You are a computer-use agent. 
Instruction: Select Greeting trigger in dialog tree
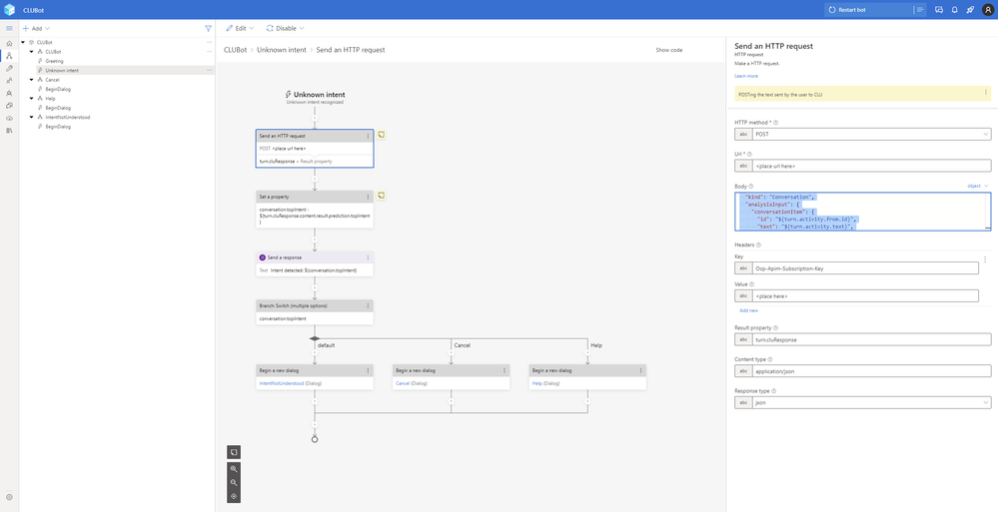pos(54,61)
